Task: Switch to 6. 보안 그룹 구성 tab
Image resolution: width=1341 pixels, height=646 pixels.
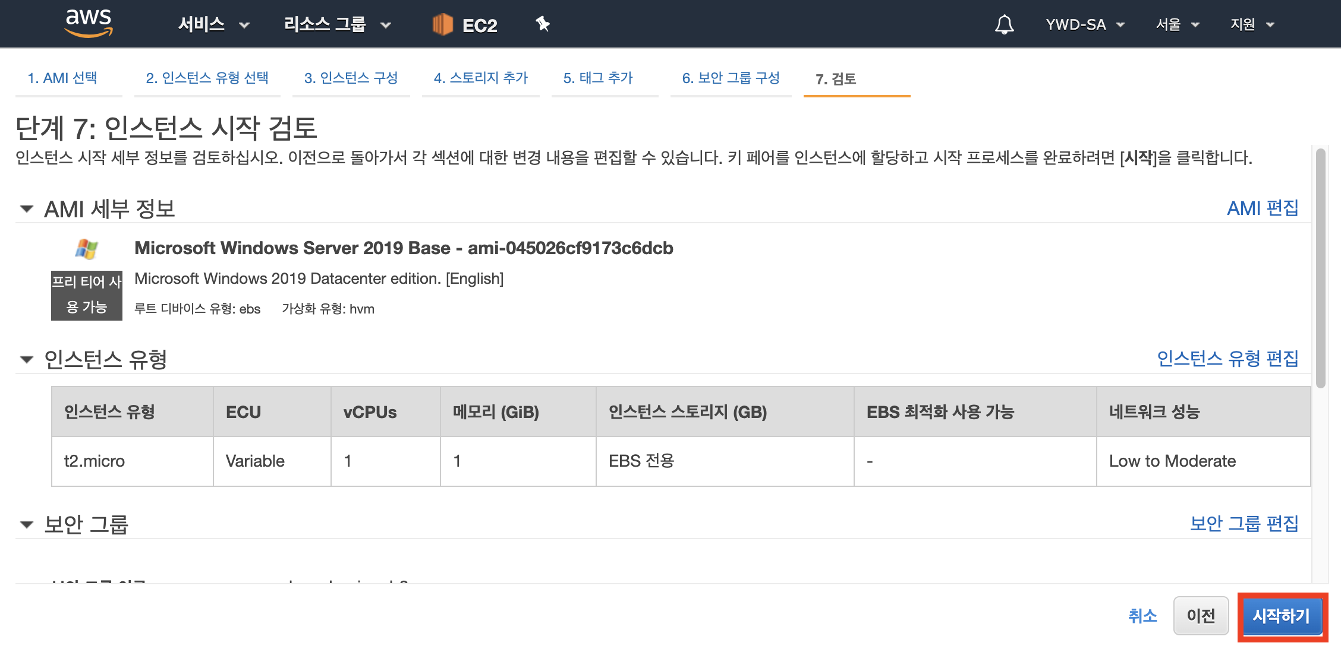Action: tap(731, 78)
